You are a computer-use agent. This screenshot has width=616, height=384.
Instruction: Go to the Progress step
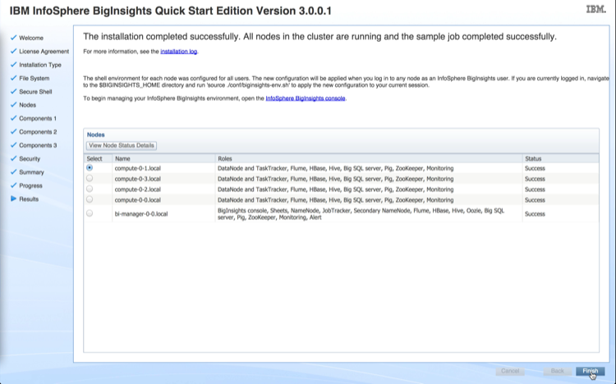[30, 185]
